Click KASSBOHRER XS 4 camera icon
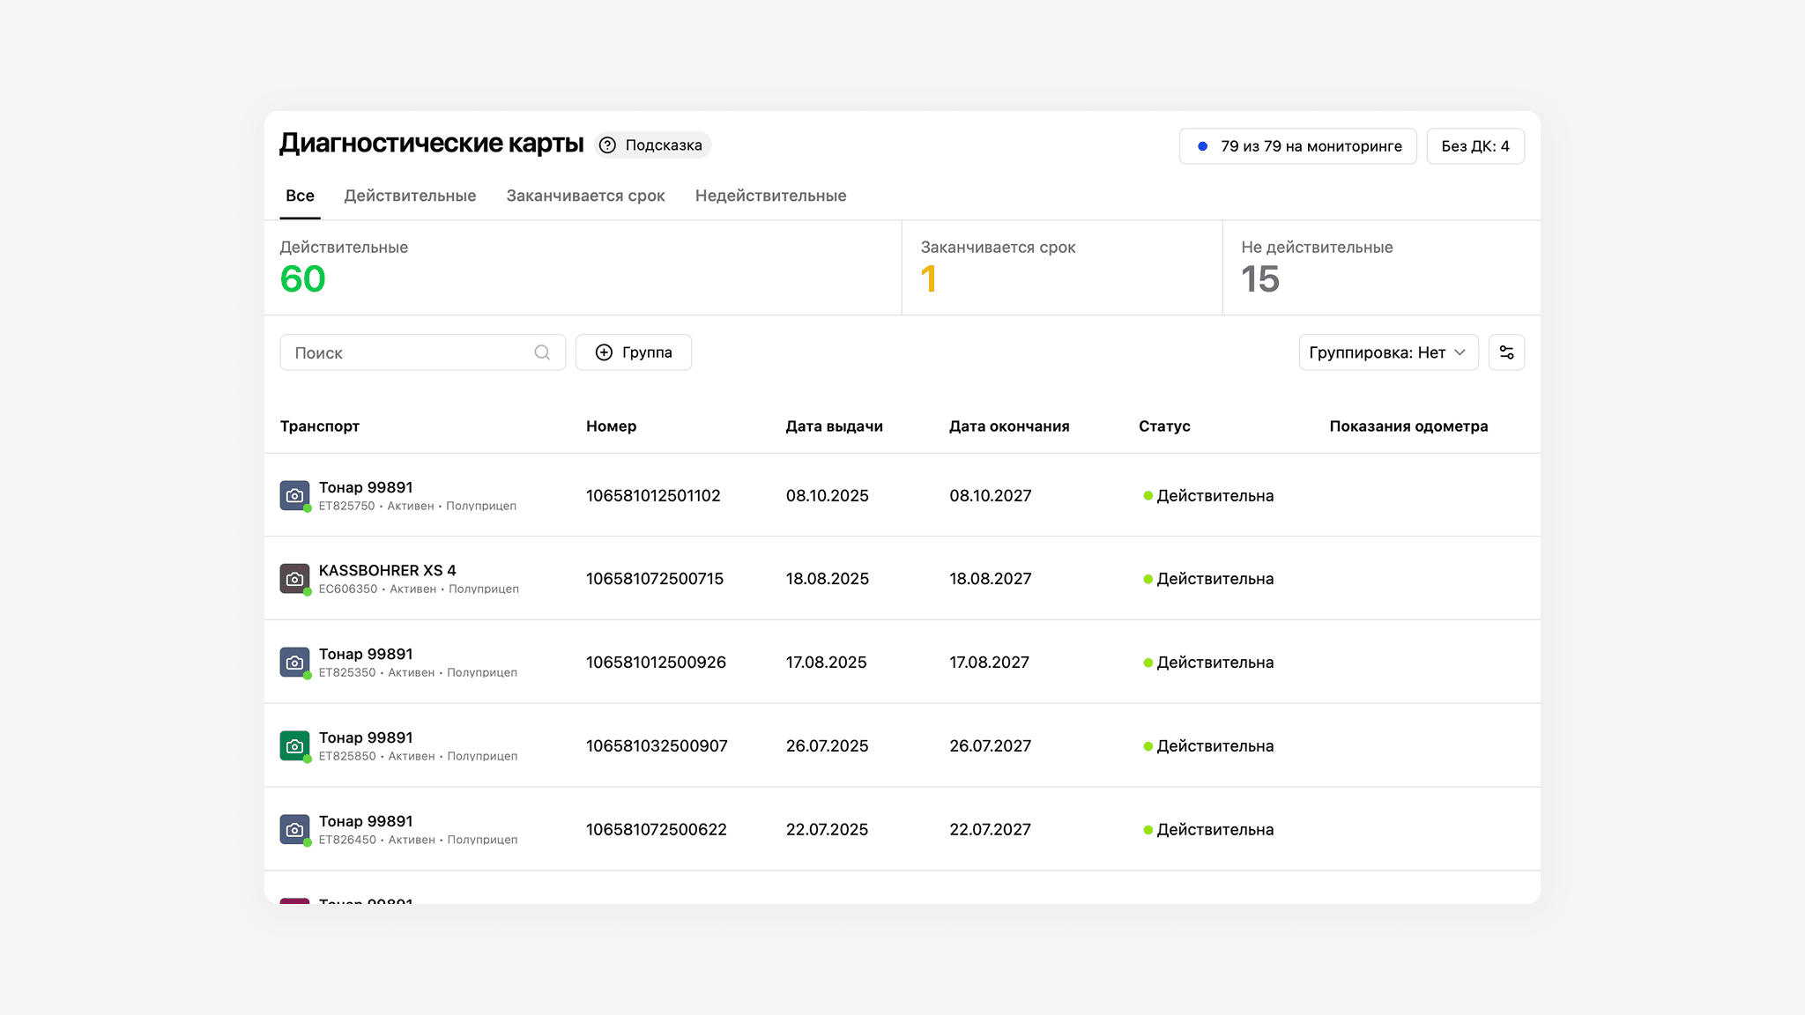Viewport: 1805px width, 1015px height. coord(294,579)
